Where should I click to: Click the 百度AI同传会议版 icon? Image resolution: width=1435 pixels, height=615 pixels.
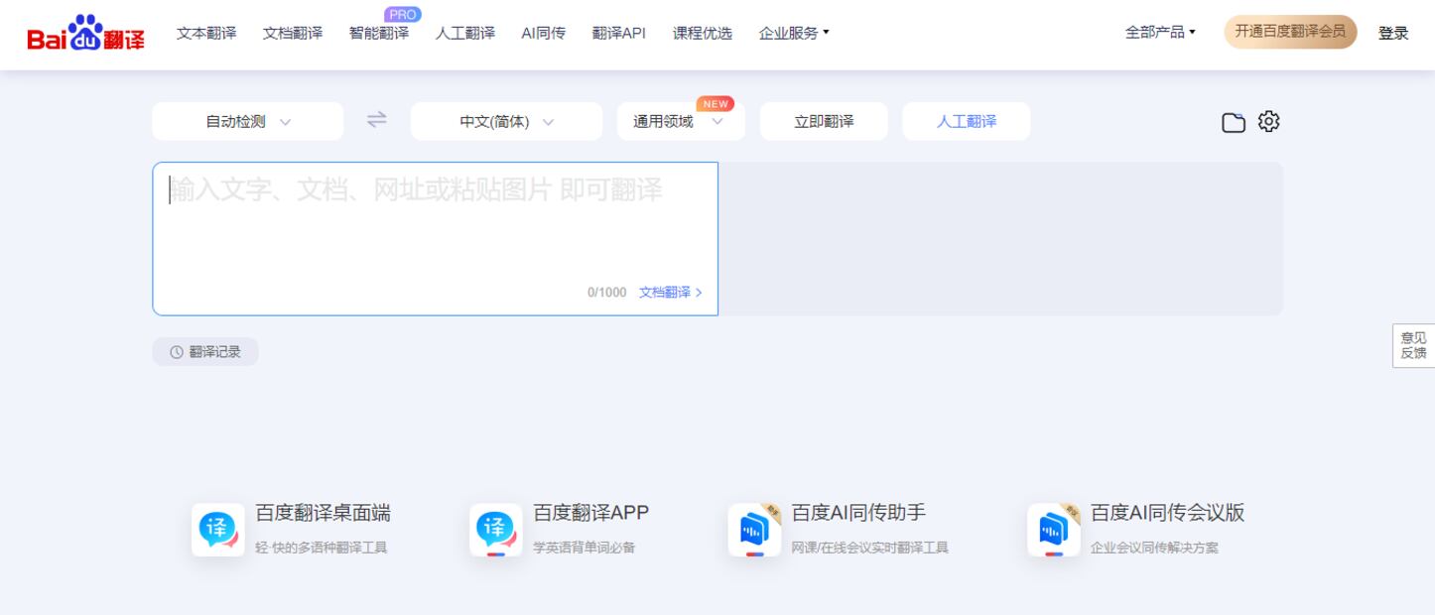(1054, 530)
